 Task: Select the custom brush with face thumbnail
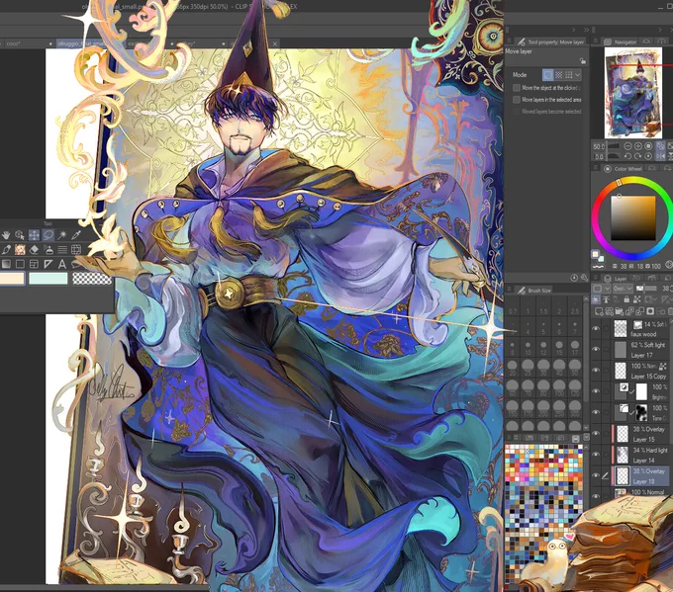20,249
